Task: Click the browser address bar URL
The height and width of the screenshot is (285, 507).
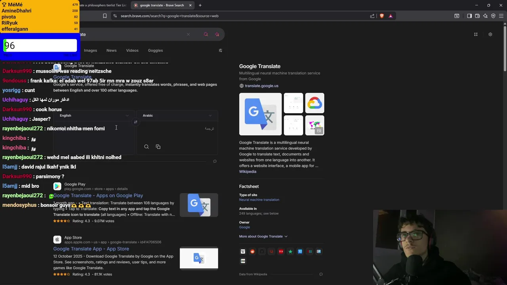Action: (170, 16)
